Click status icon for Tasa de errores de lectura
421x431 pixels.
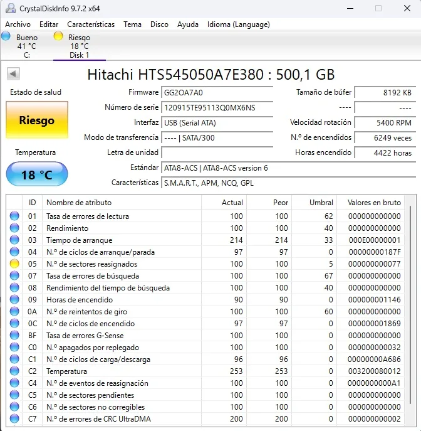coord(14,216)
